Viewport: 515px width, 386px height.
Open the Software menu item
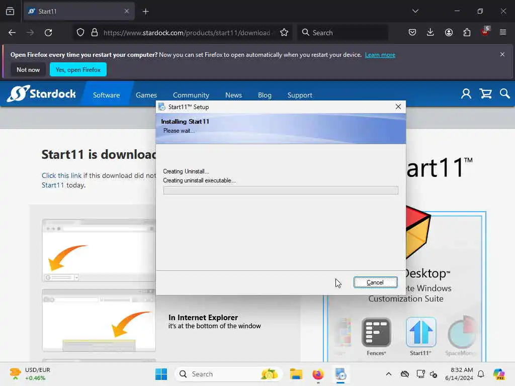(107, 95)
